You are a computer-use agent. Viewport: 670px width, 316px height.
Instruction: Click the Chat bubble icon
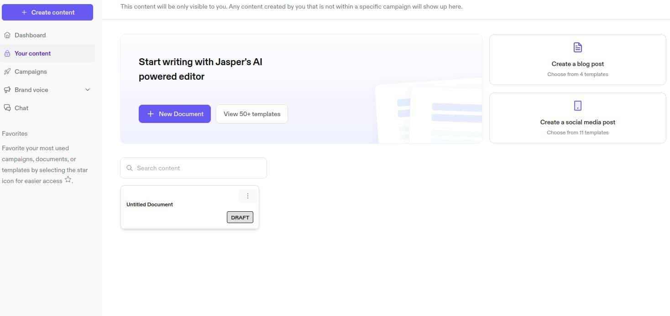click(x=7, y=108)
